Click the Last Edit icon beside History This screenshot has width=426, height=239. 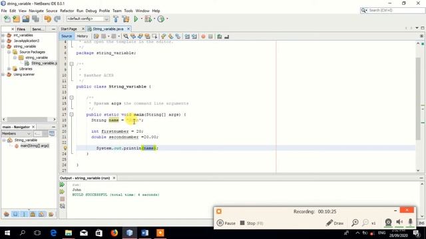[96, 37]
